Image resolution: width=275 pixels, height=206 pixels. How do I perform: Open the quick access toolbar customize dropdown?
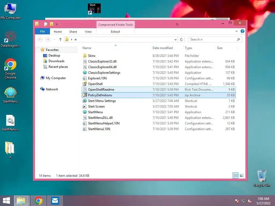coord(57,24)
